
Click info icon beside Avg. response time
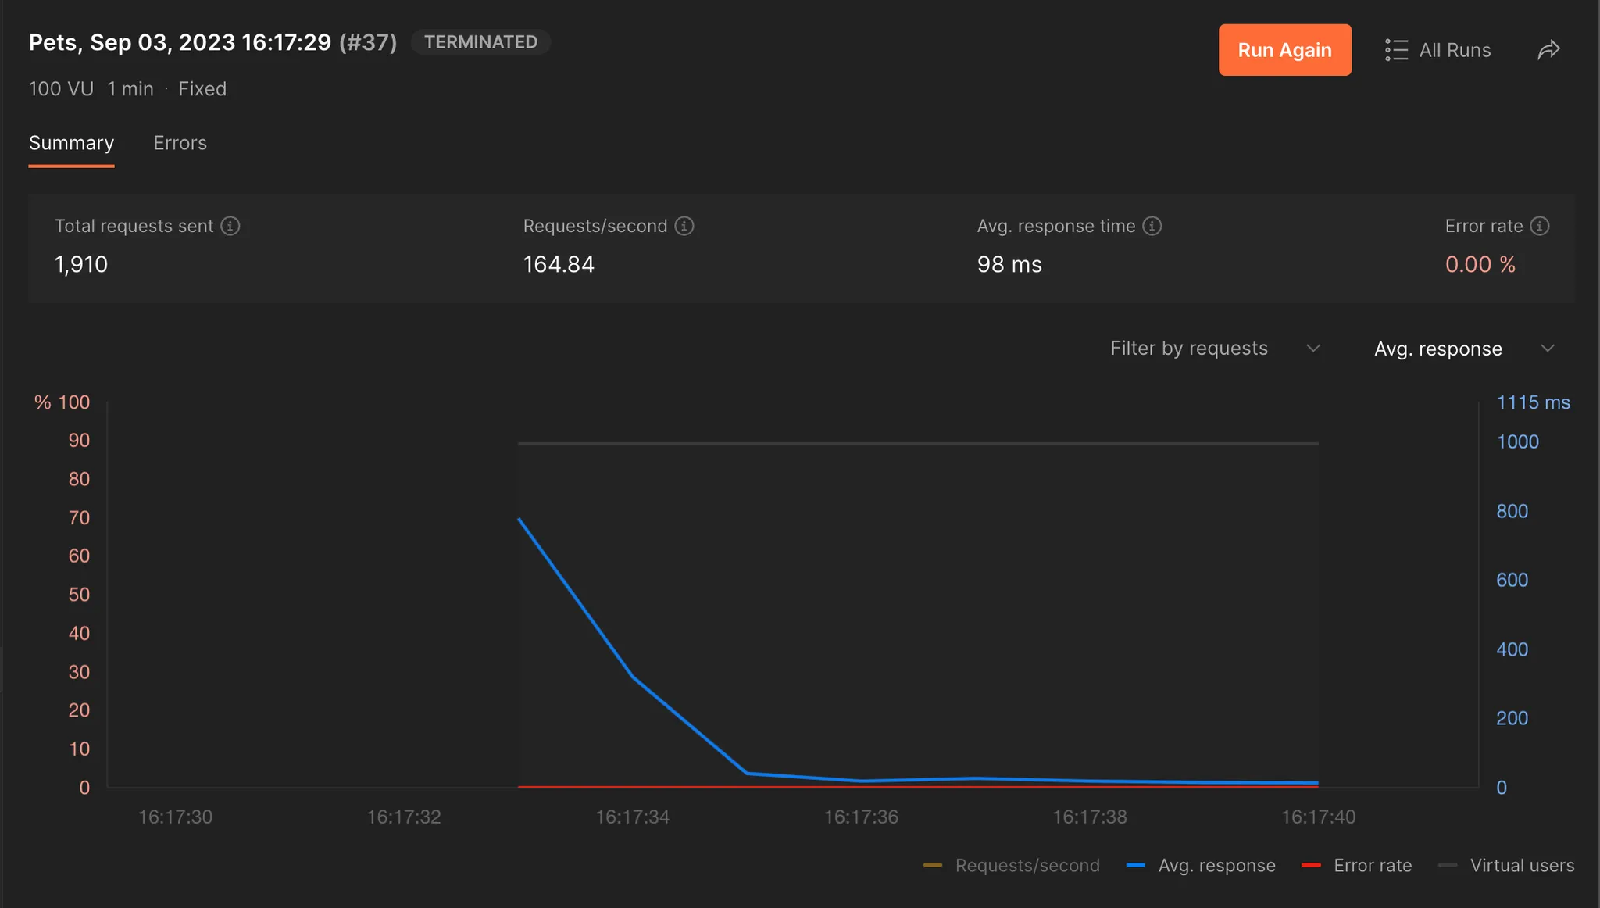point(1152,226)
